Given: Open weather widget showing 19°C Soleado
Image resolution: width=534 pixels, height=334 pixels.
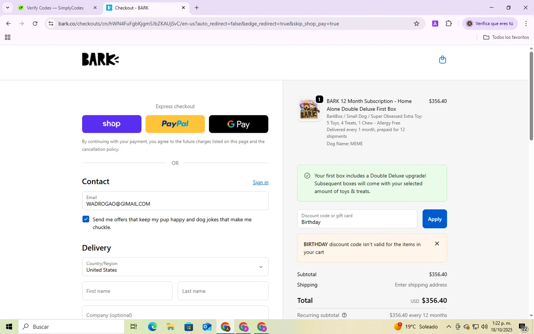Looking at the screenshot, I should tap(416, 327).
